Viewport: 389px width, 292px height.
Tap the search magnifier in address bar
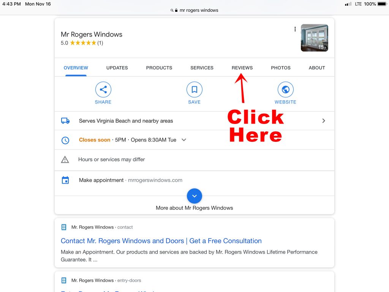click(172, 10)
